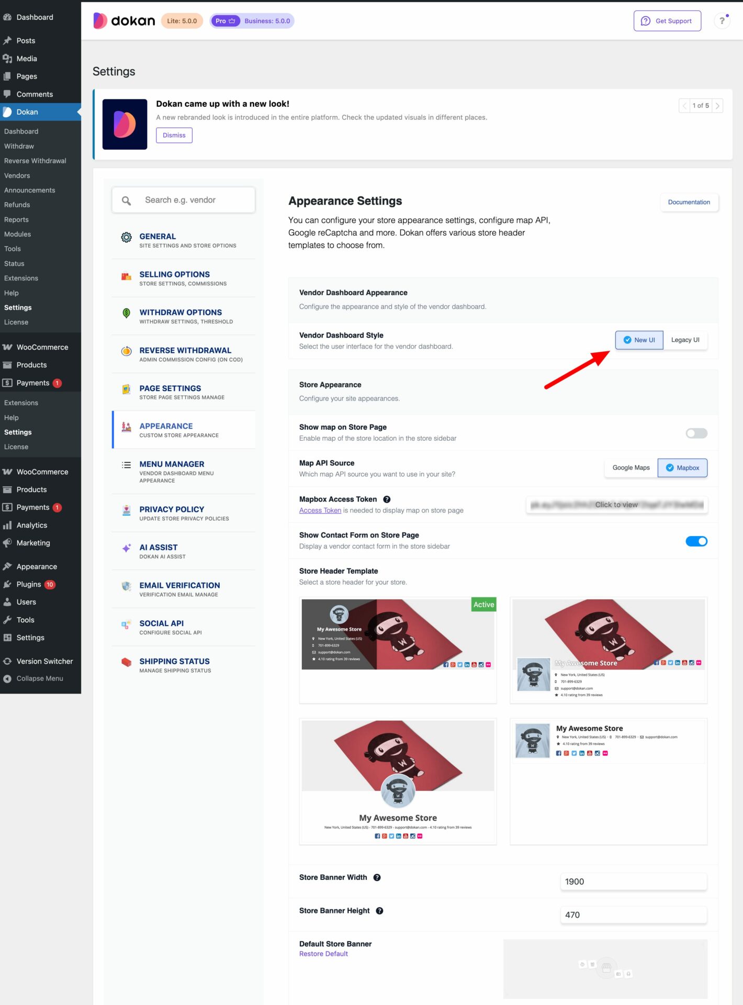Click the Get Support button
Image resolution: width=743 pixels, height=1005 pixels.
[667, 21]
